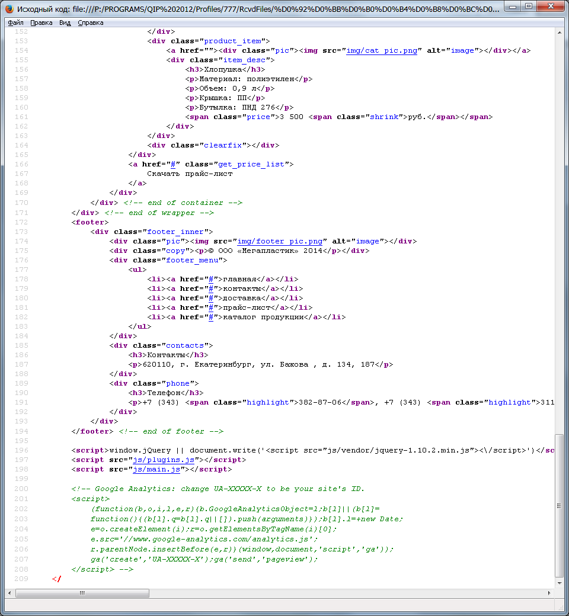
Task: Click the Firefox icon in title bar
Action: (9, 9)
